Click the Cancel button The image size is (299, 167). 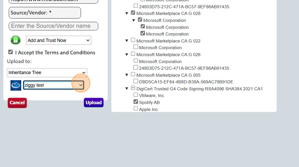(17, 102)
